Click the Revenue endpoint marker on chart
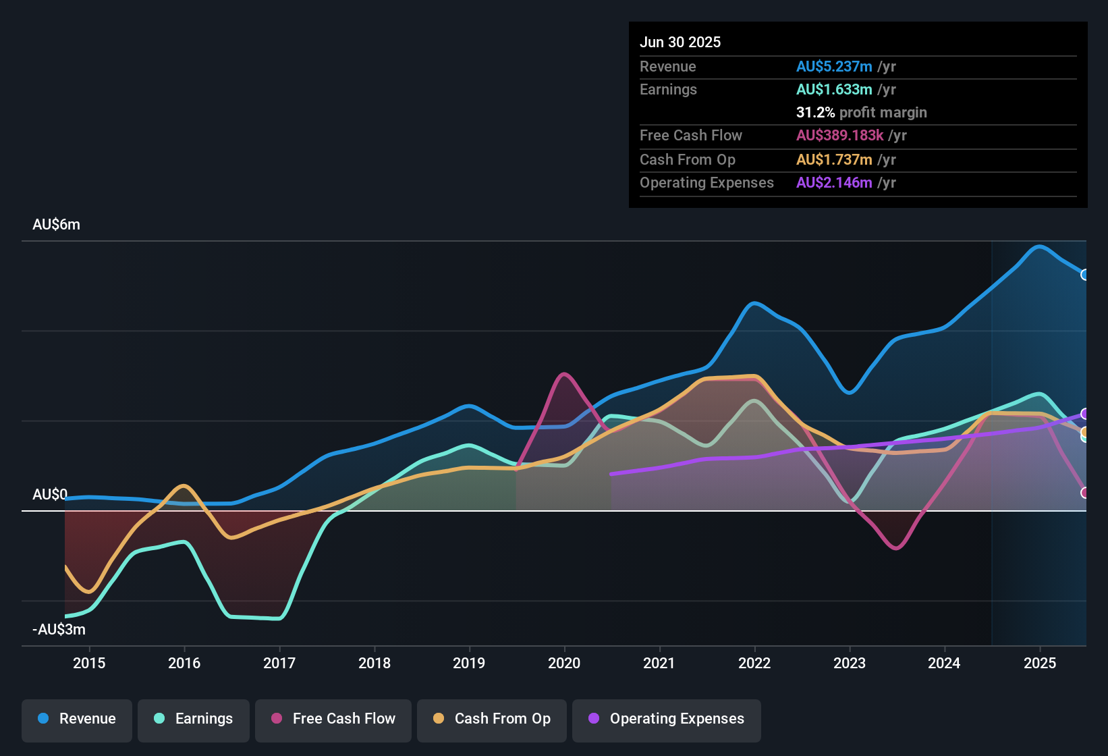The image size is (1108, 756). pyautogui.click(x=1084, y=275)
